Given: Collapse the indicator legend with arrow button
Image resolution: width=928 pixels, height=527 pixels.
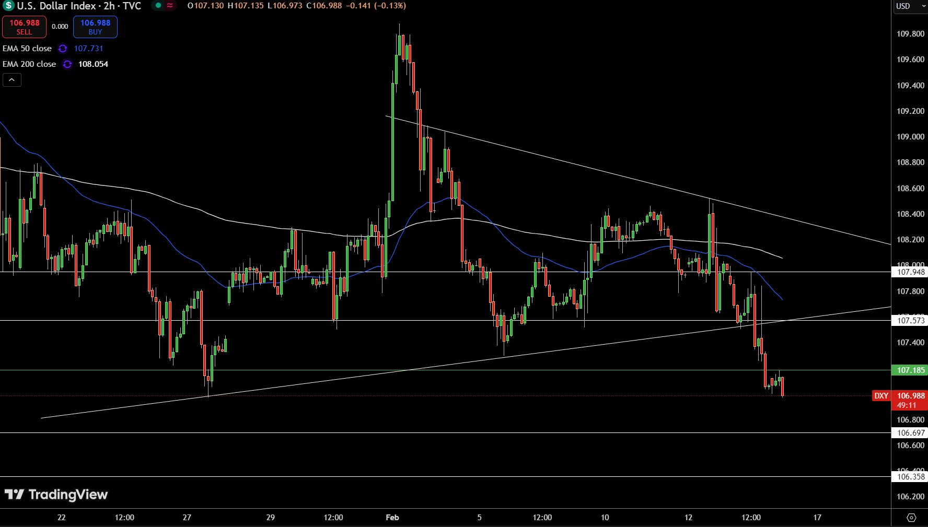Looking at the screenshot, I should pyautogui.click(x=12, y=80).
